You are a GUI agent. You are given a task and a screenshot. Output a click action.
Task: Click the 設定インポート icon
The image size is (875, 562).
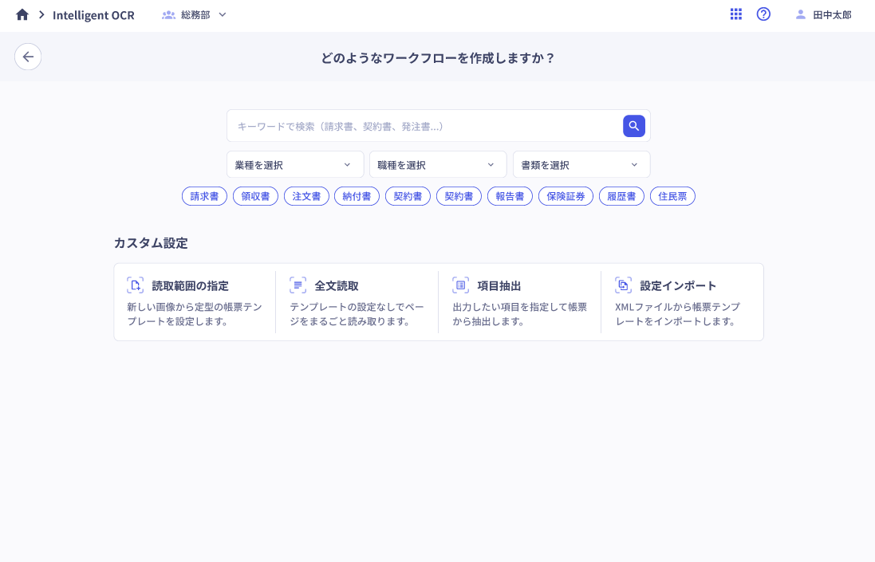(x=623, y=285)
